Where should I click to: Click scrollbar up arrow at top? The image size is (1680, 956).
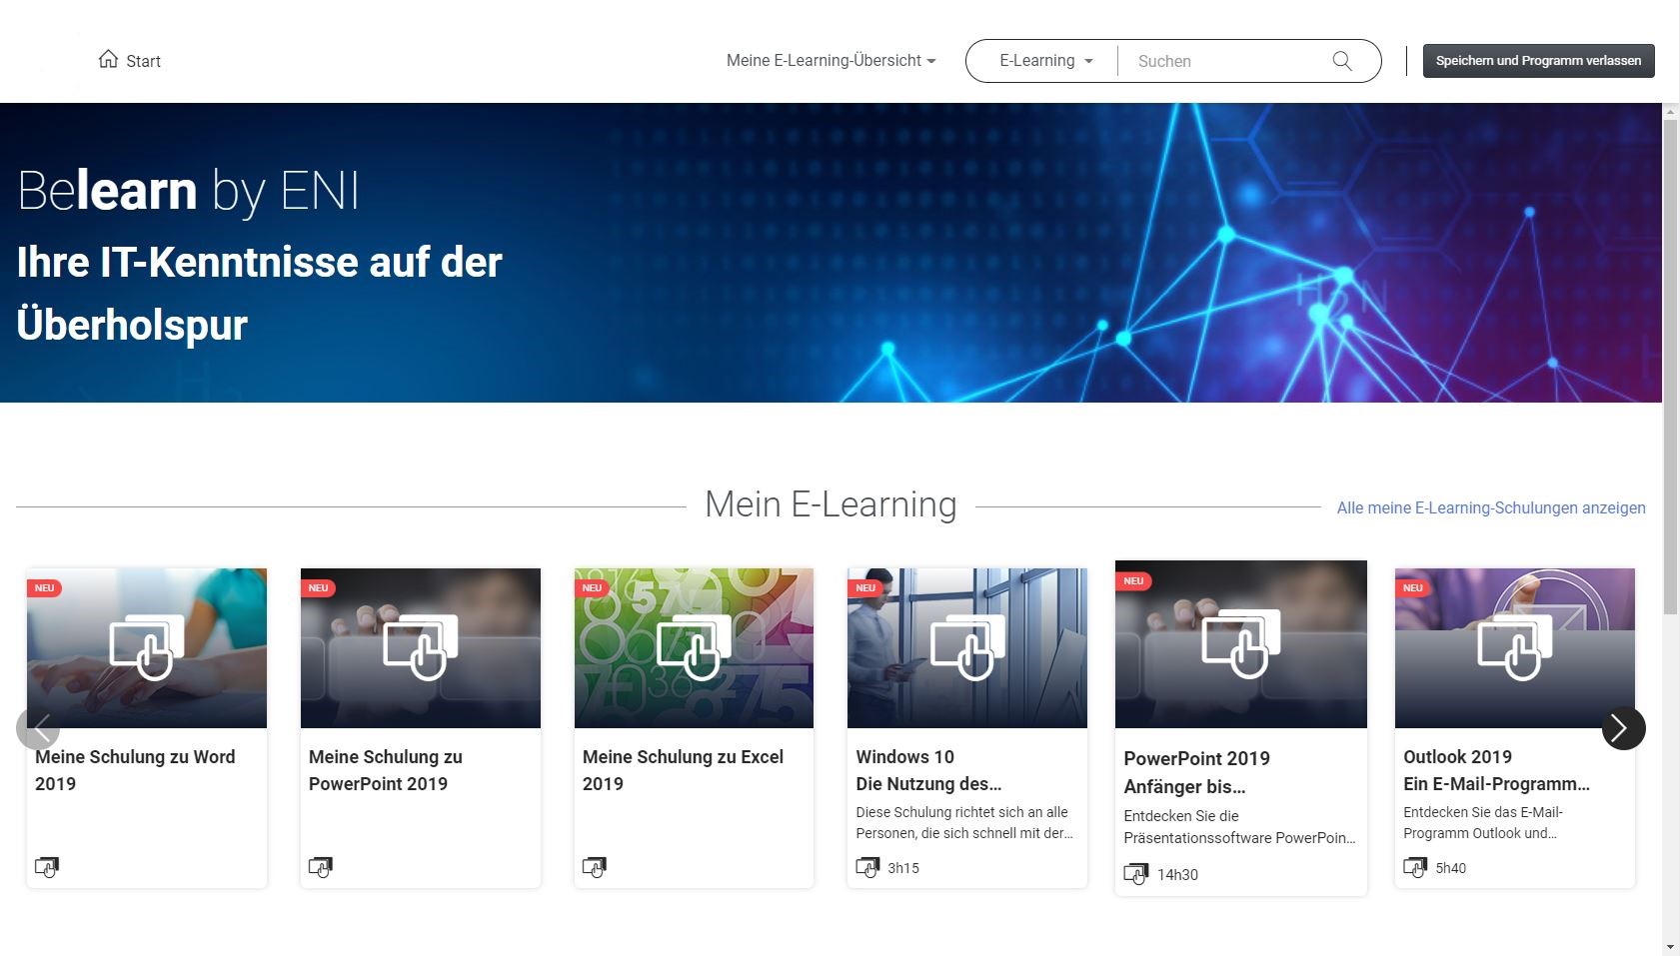coord(1671,112)
